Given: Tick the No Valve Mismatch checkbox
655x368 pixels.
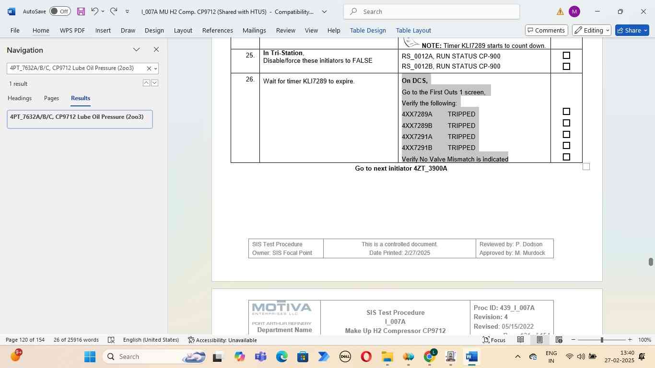Looking at the screenshot, I should coord(566,157).
